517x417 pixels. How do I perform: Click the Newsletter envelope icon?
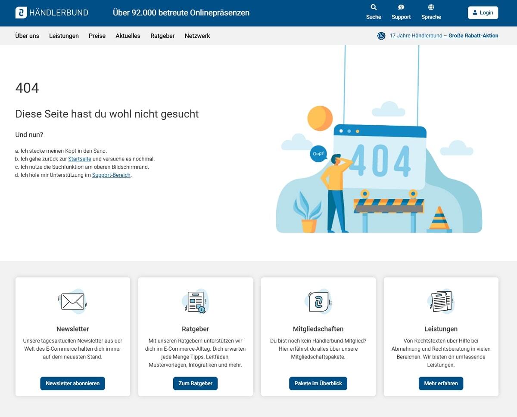point(72,301)
